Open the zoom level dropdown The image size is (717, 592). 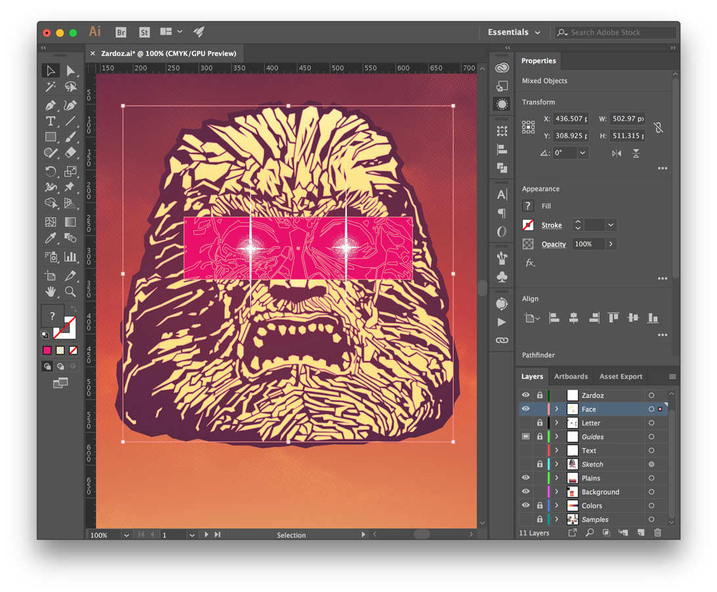[x=126, y=535]
